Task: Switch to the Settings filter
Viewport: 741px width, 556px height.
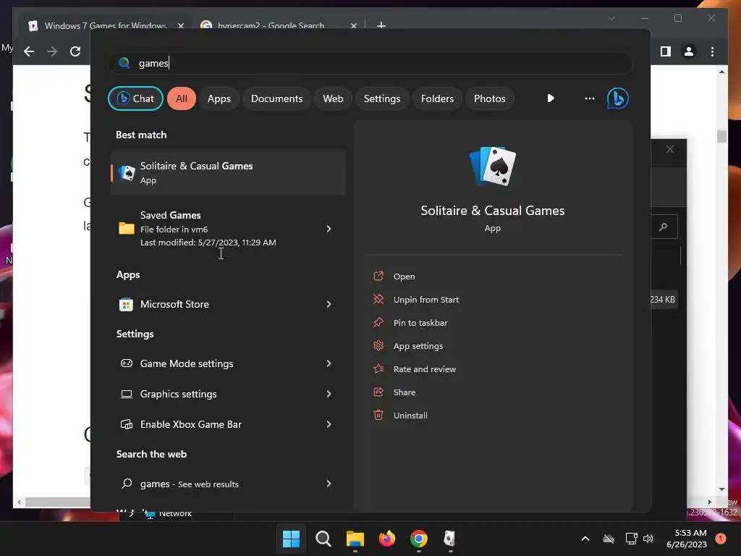Action: tap(382, 98)
